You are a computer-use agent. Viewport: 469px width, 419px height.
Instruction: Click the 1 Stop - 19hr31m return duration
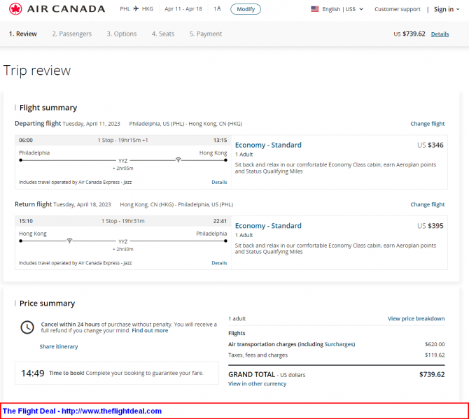(123, 221)
